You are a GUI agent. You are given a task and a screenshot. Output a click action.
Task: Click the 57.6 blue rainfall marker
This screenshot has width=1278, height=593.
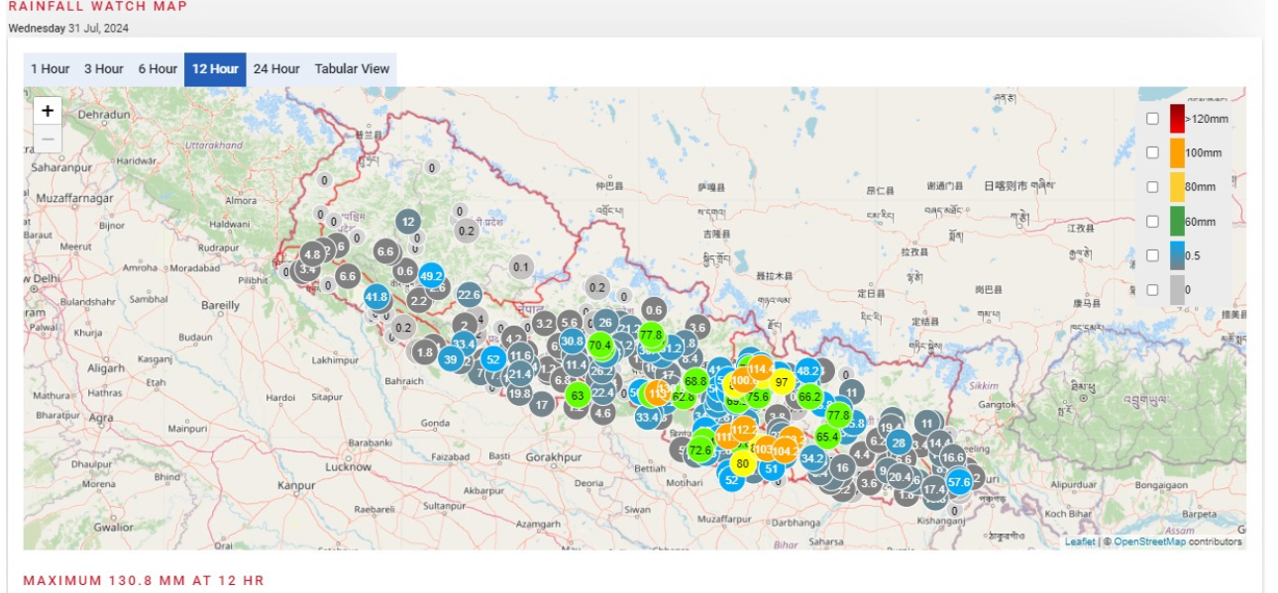click(959, 482)
